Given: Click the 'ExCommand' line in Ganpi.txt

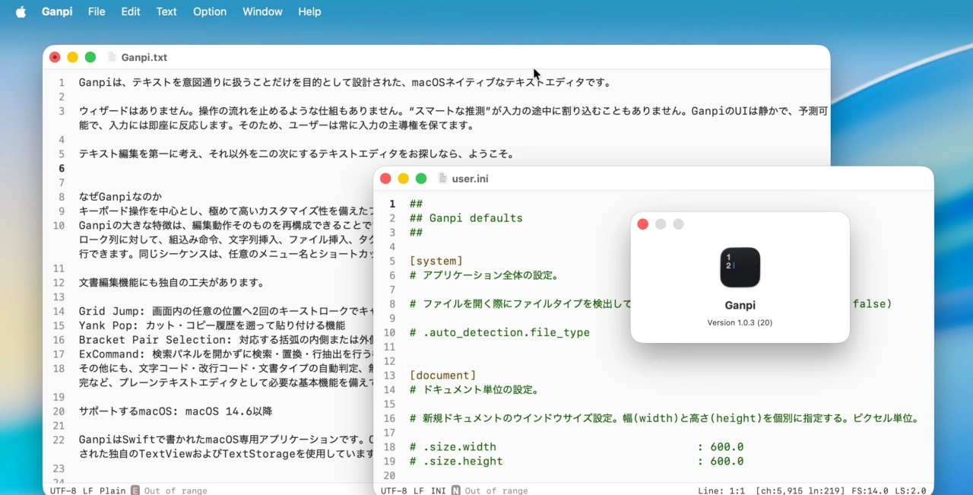Looking at the screenshot, I should point(226,354).
